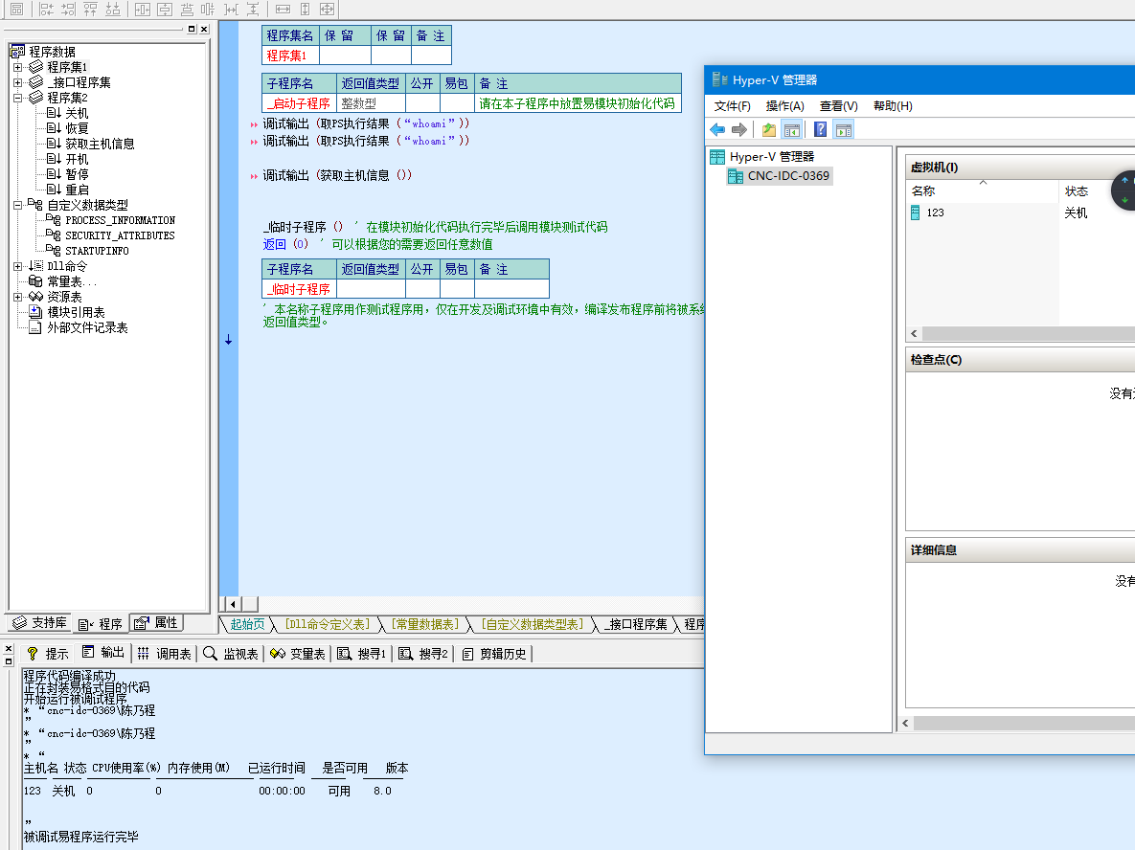1135x850 pixels.
Task: Toggle 易包 cell for _临时子程序 row
Action: coord(457,289)
